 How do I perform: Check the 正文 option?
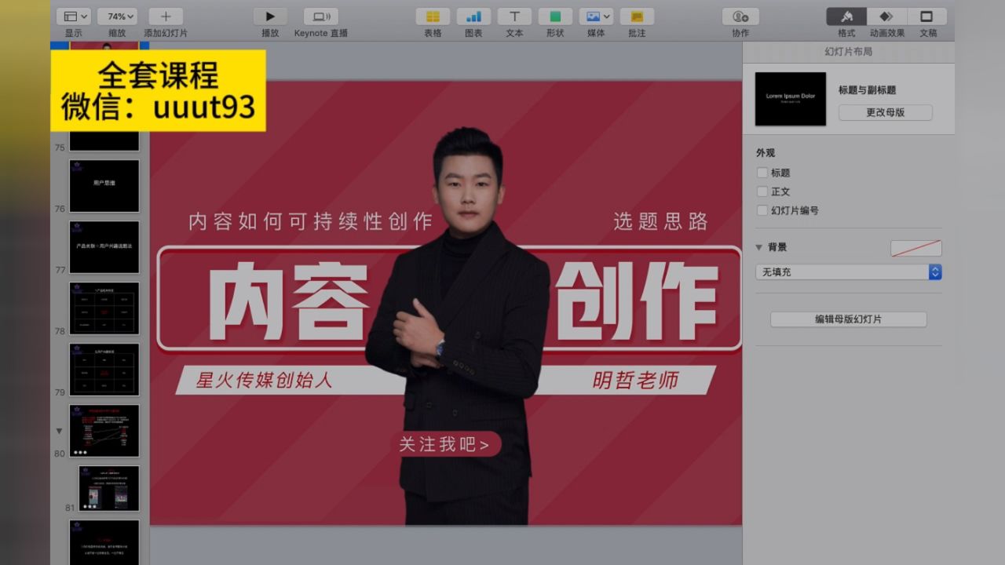pyautogui.click(x=762, y=191)
